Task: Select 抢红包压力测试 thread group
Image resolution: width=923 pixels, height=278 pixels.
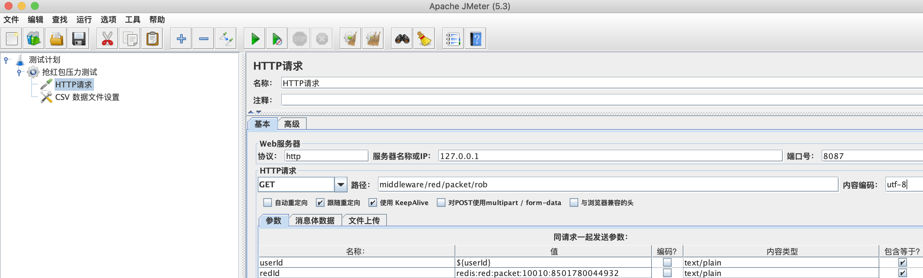Action: click(69, 72)
